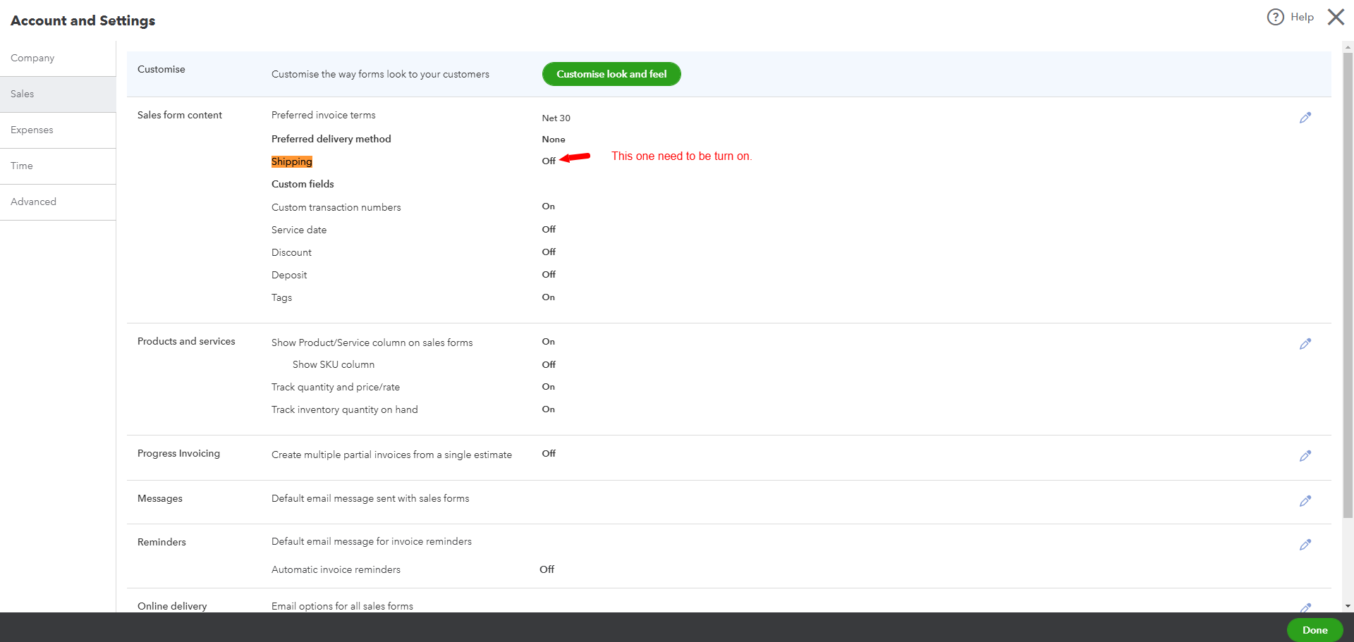Click the Net 30 invoice terms value
The image size is (1354, 642).
pyautogui.click(x=556, y=118)
